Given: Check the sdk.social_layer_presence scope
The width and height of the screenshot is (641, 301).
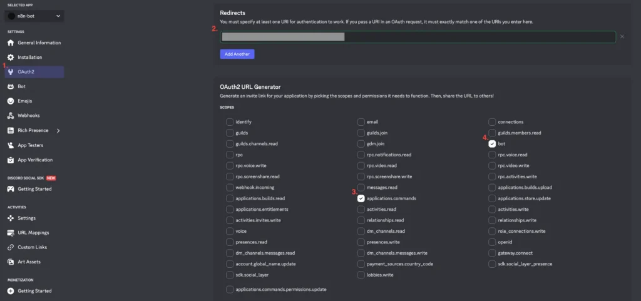Looking at the screenshot, I should [492, 264].
